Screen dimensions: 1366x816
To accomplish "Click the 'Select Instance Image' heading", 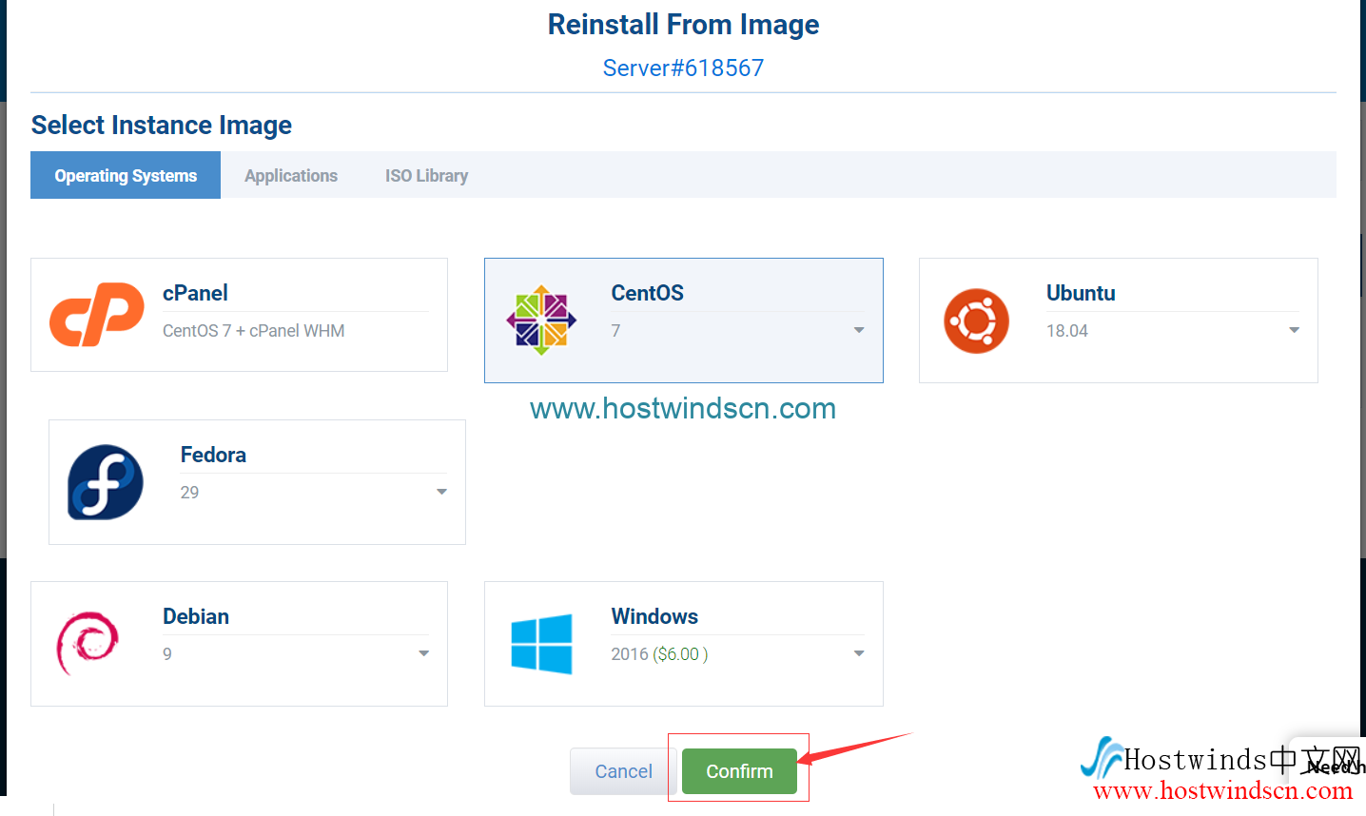I will pos(162,126).
